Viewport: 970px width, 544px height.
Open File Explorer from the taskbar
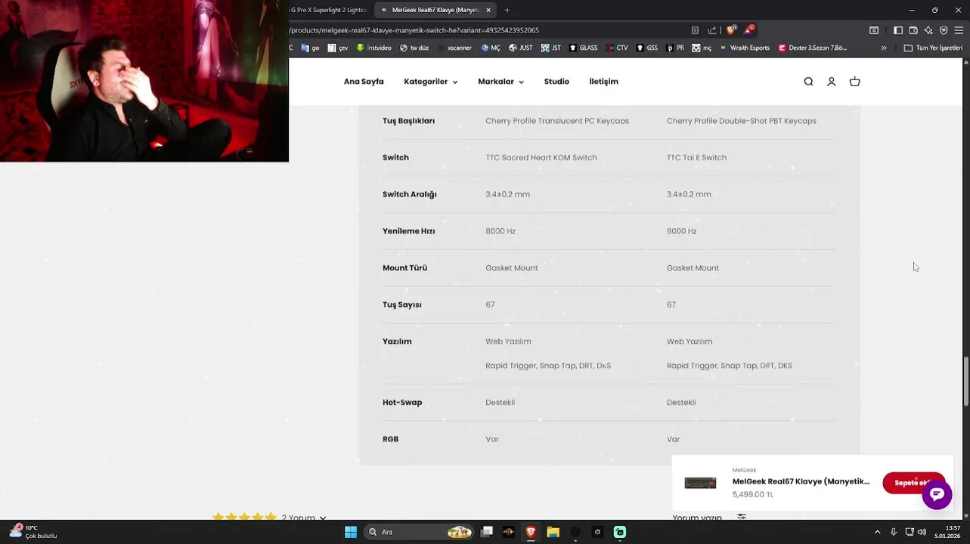[x=553, y=532]
